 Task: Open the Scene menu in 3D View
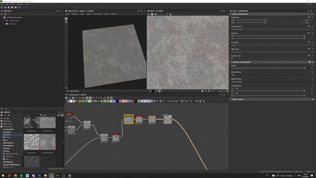(x=68, y=14)
